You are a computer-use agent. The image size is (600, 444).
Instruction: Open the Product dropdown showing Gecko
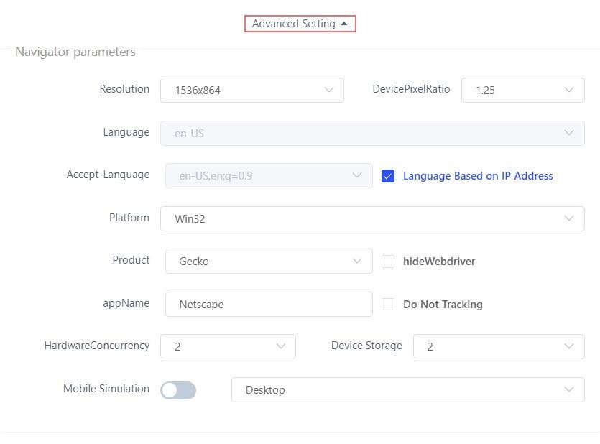pos(268,262)
